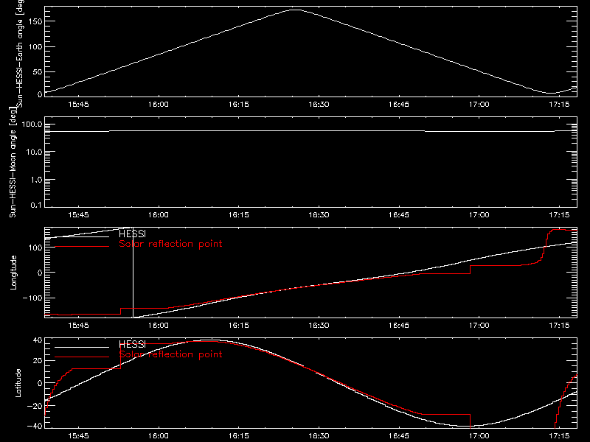This screenshot has height=442, width=590.
Task: Click the -40 tick on the Latitude axis
Action: (x=35, y=427)
